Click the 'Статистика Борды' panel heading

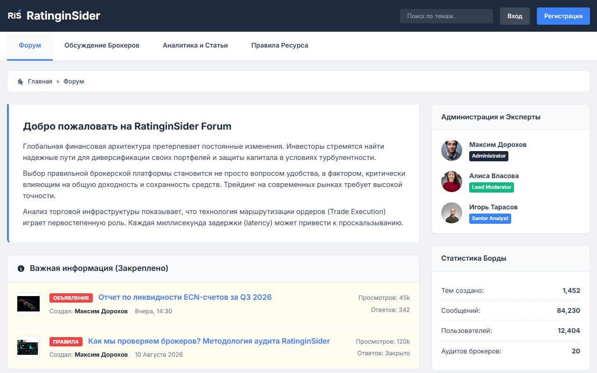click(474, 258)
